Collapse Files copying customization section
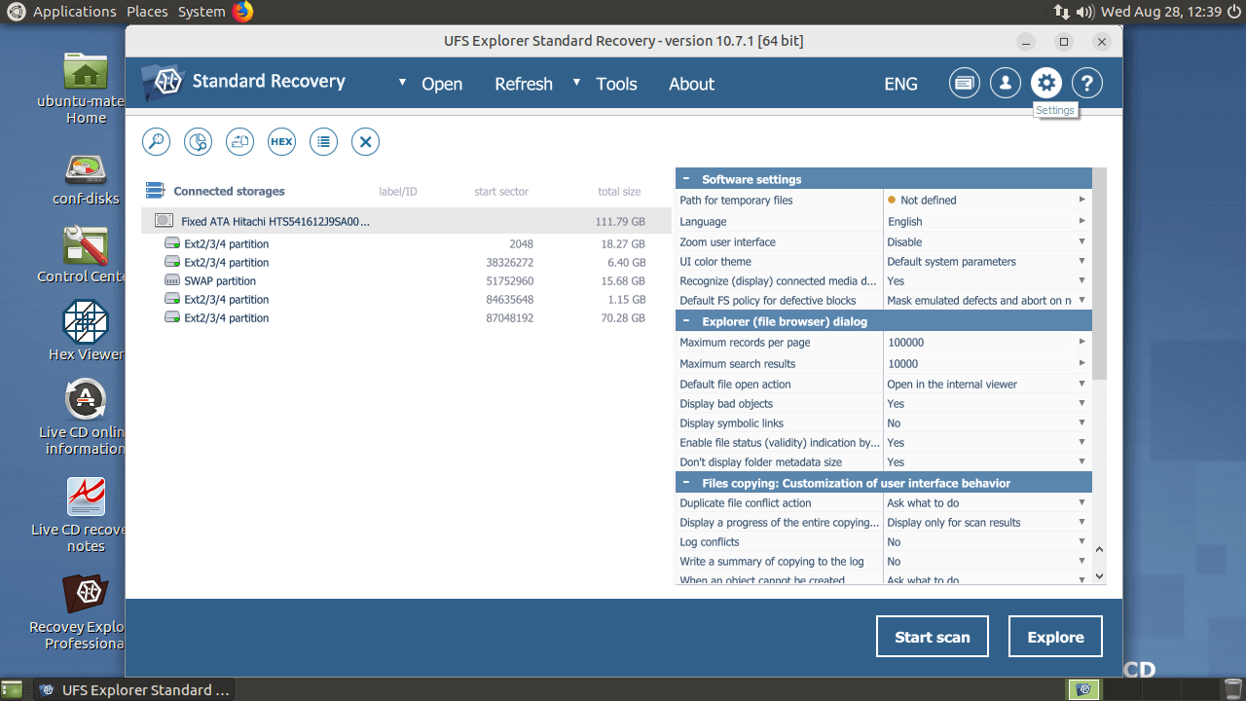 [x=686, y=483]
